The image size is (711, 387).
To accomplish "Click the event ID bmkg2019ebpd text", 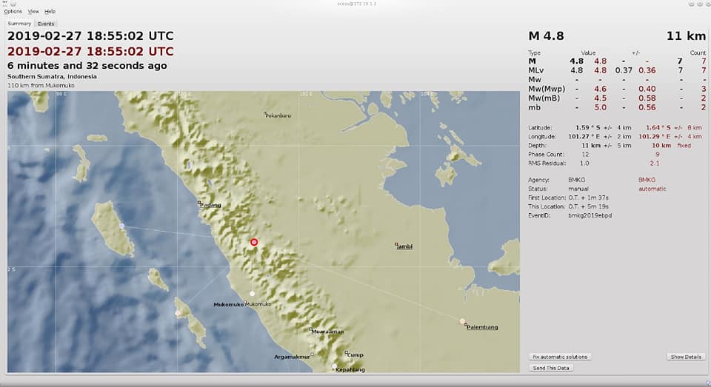I will [590, 216].
